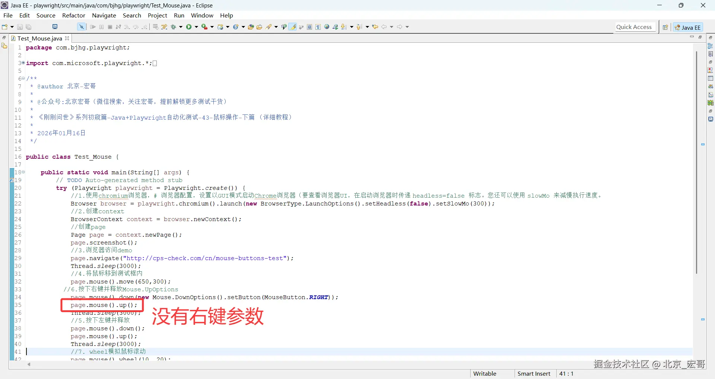
Task: Click the Next Annotation down arrow icon
Action: coord(344,27)
